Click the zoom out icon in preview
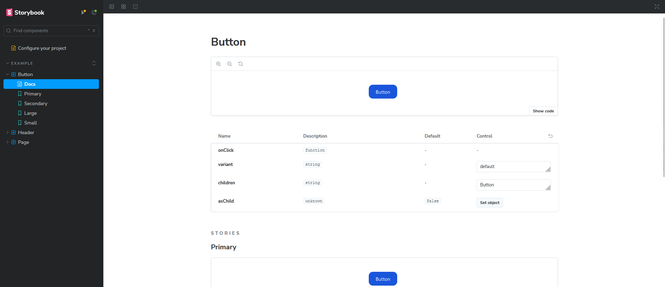 230,64
